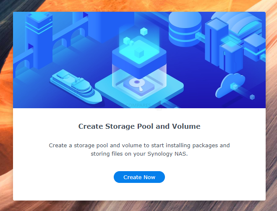Screen dimensions: 277x211
Task: Select the cruise ship graphic
Action: pyautogui.click(x=76, y=86)
